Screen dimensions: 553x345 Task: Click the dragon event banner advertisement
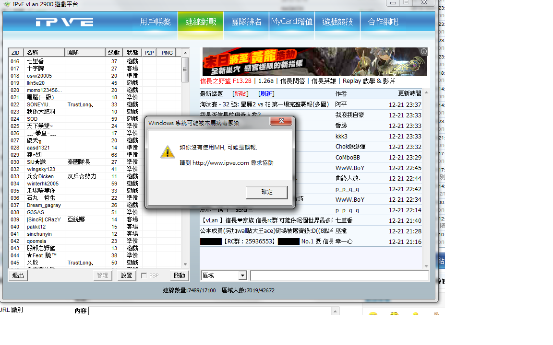tap(314, 62)
